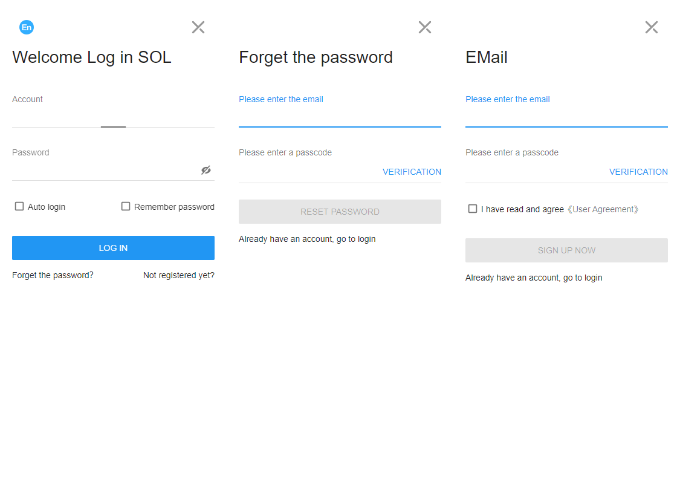This screenshot has width=680, height=491.
Task: Tick the I have read and agree checkbox
Action: [473, 209]
